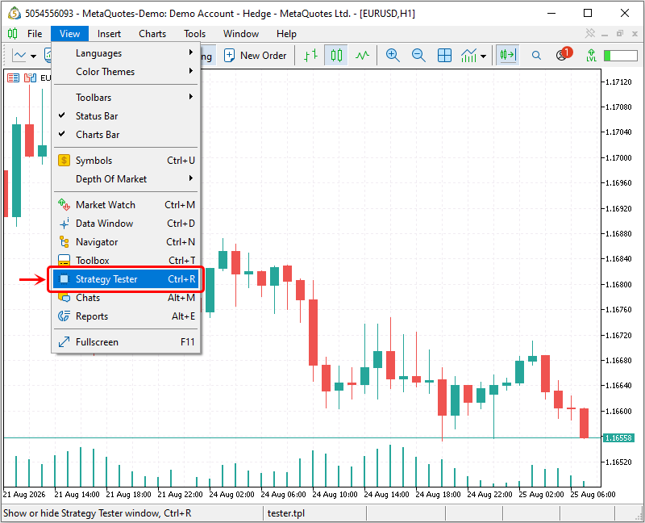645x523 pixels.
Task: Switch to Fullscreen mode
Action: [x=126, y=342]
